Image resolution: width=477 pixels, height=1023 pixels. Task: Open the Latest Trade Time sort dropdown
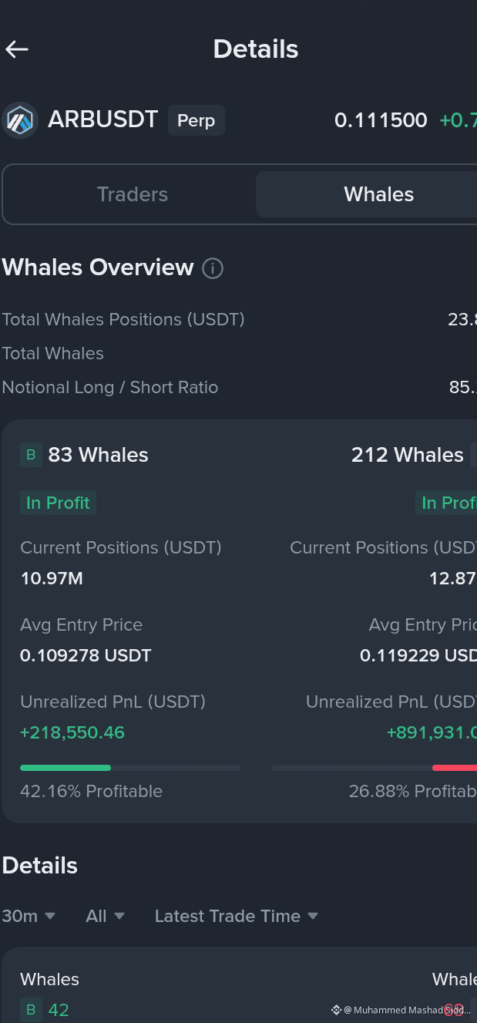(237, 916)
